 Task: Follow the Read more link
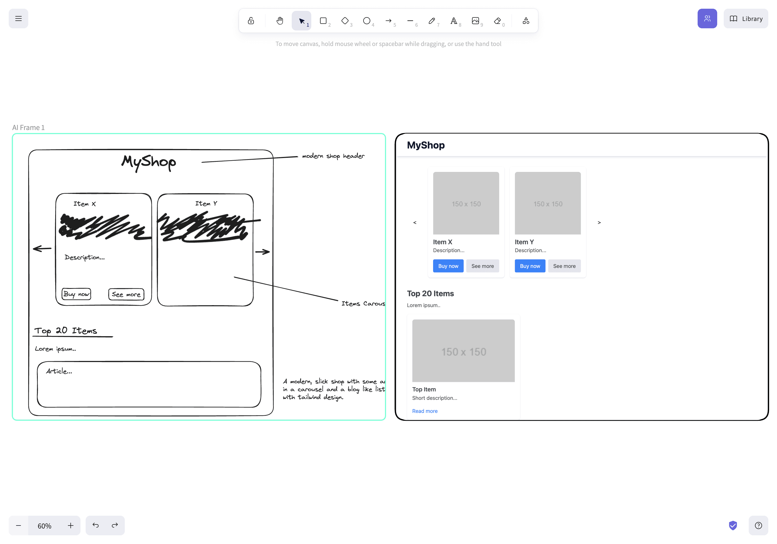click(x=425, y=411)
